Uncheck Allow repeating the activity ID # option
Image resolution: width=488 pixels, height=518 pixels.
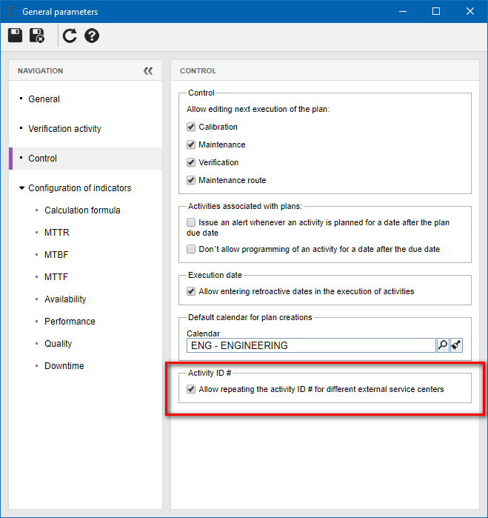pyautogui.click(x=191, y=389)
